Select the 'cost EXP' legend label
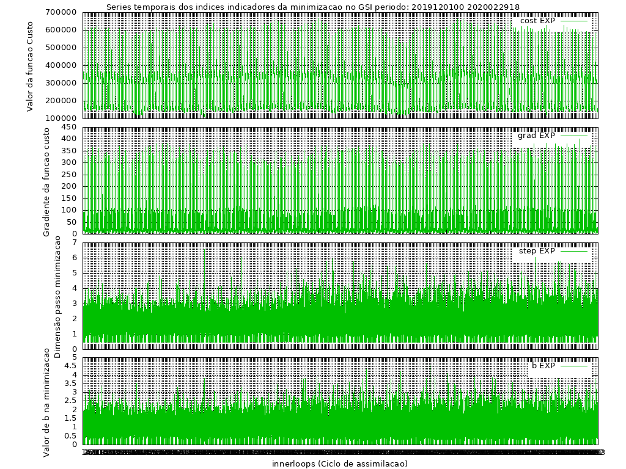This screenshot has height=469, width=626. pyautogui.click(x=537, y=21)
